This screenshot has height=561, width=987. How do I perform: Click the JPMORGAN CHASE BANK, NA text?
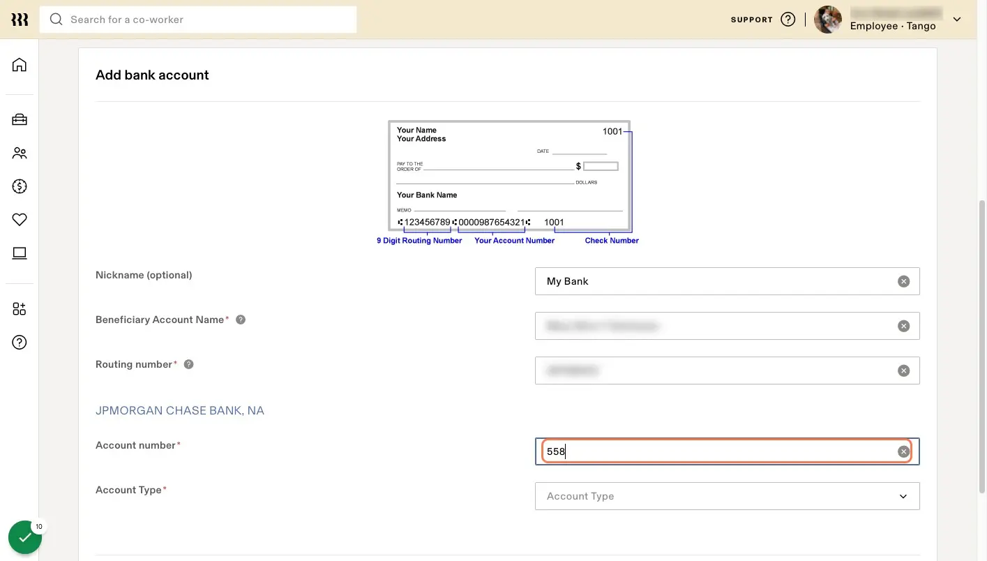(180, 410)
